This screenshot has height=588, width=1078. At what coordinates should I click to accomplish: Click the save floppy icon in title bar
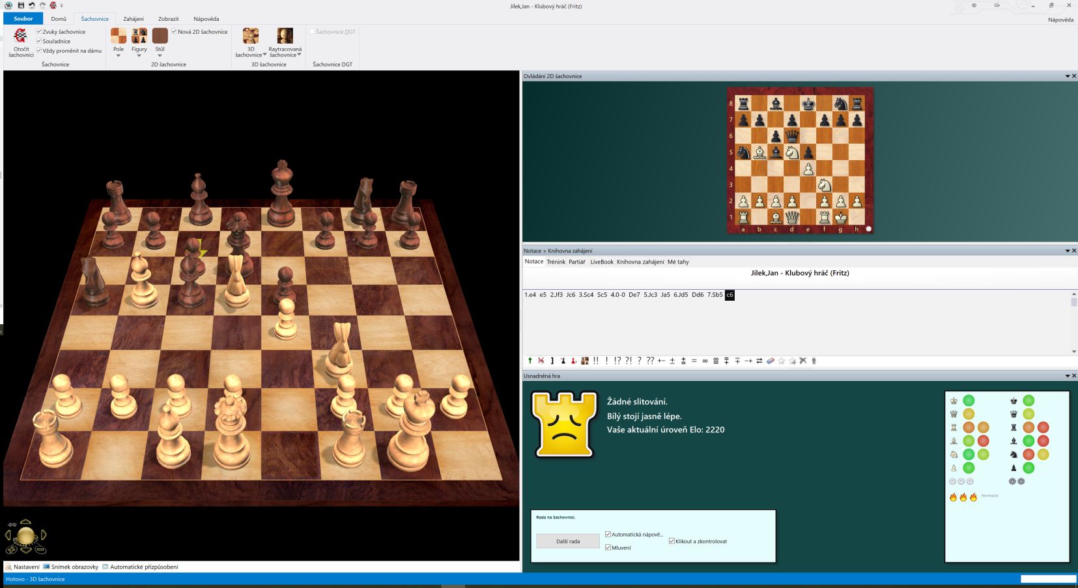pyautogui.click(x=21, y=5)
